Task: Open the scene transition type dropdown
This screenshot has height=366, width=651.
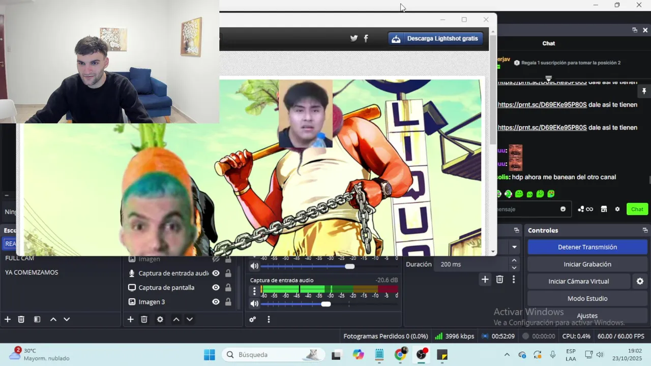Action: [514, 247]
